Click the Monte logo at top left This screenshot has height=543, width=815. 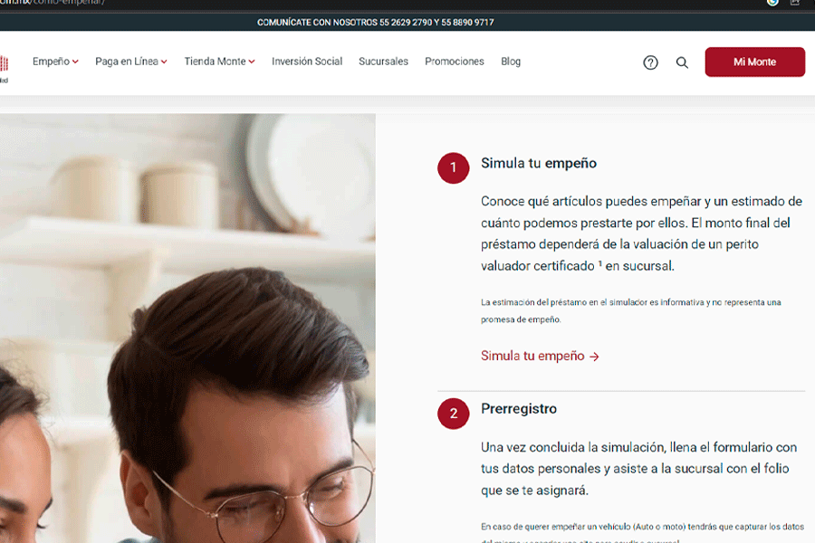(x=5, y=68)
